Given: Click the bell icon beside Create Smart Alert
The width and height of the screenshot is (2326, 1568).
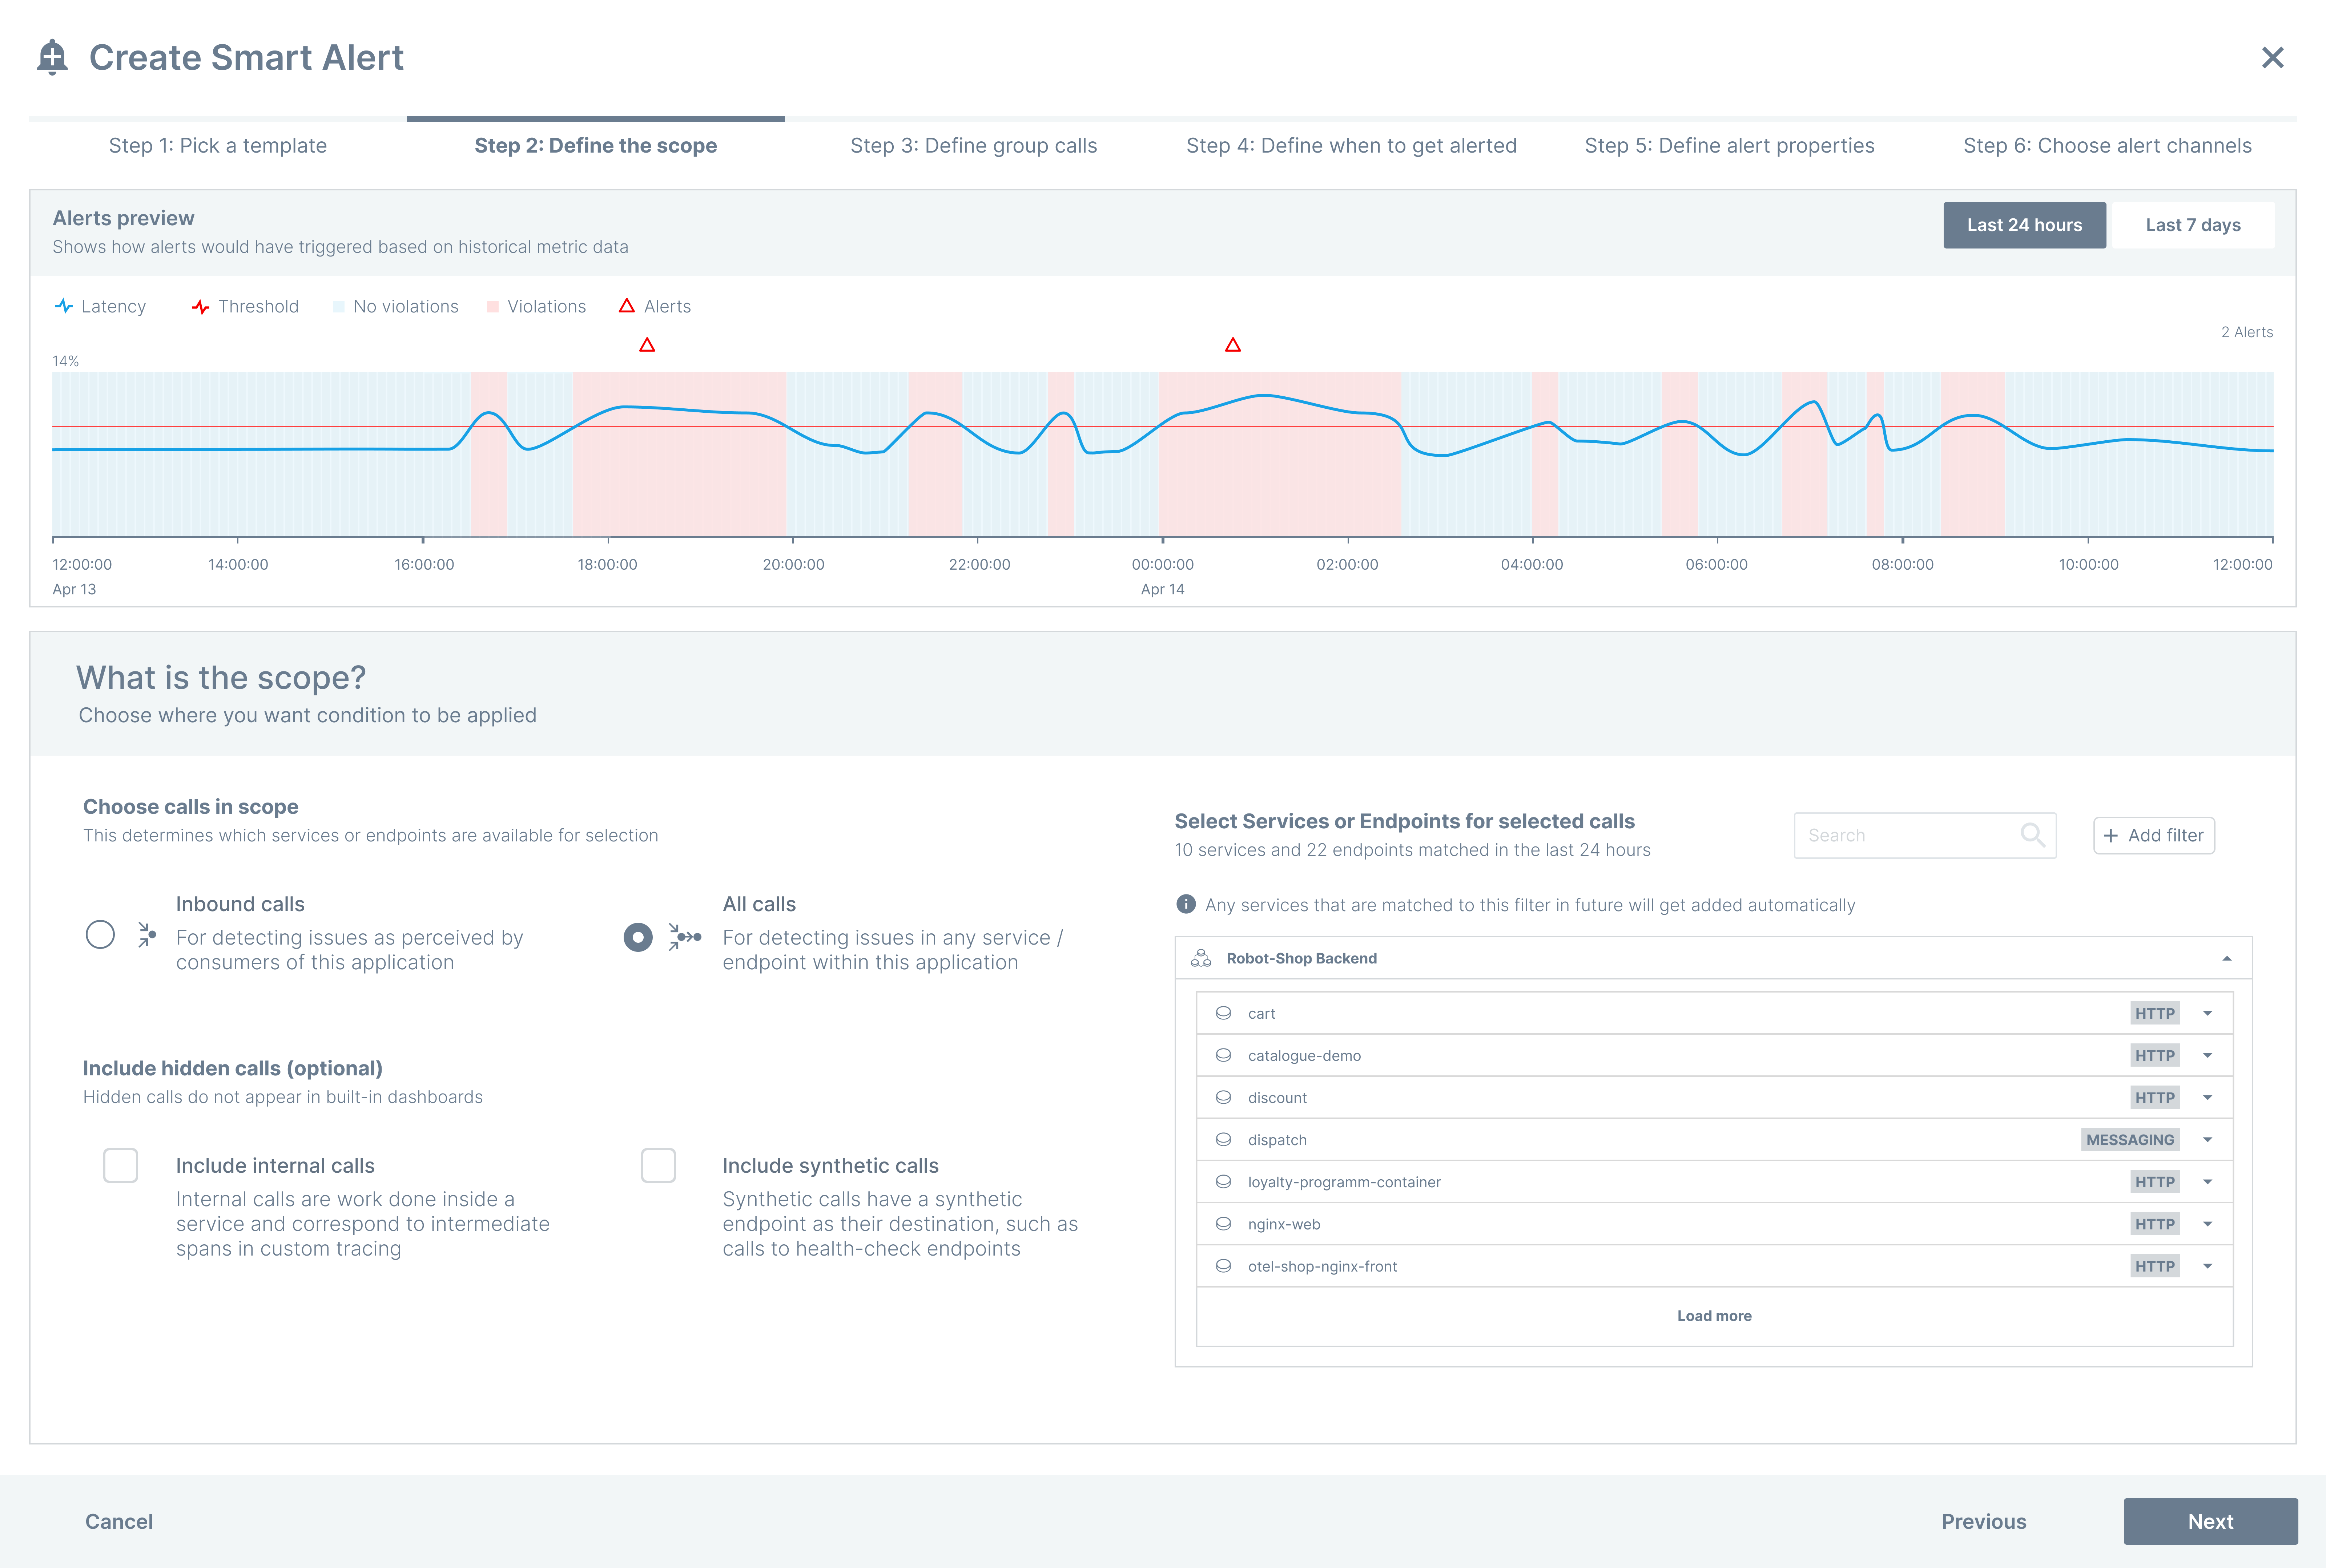Looking at the screenshot, I should pyautogui.click(x=52, y=57).
